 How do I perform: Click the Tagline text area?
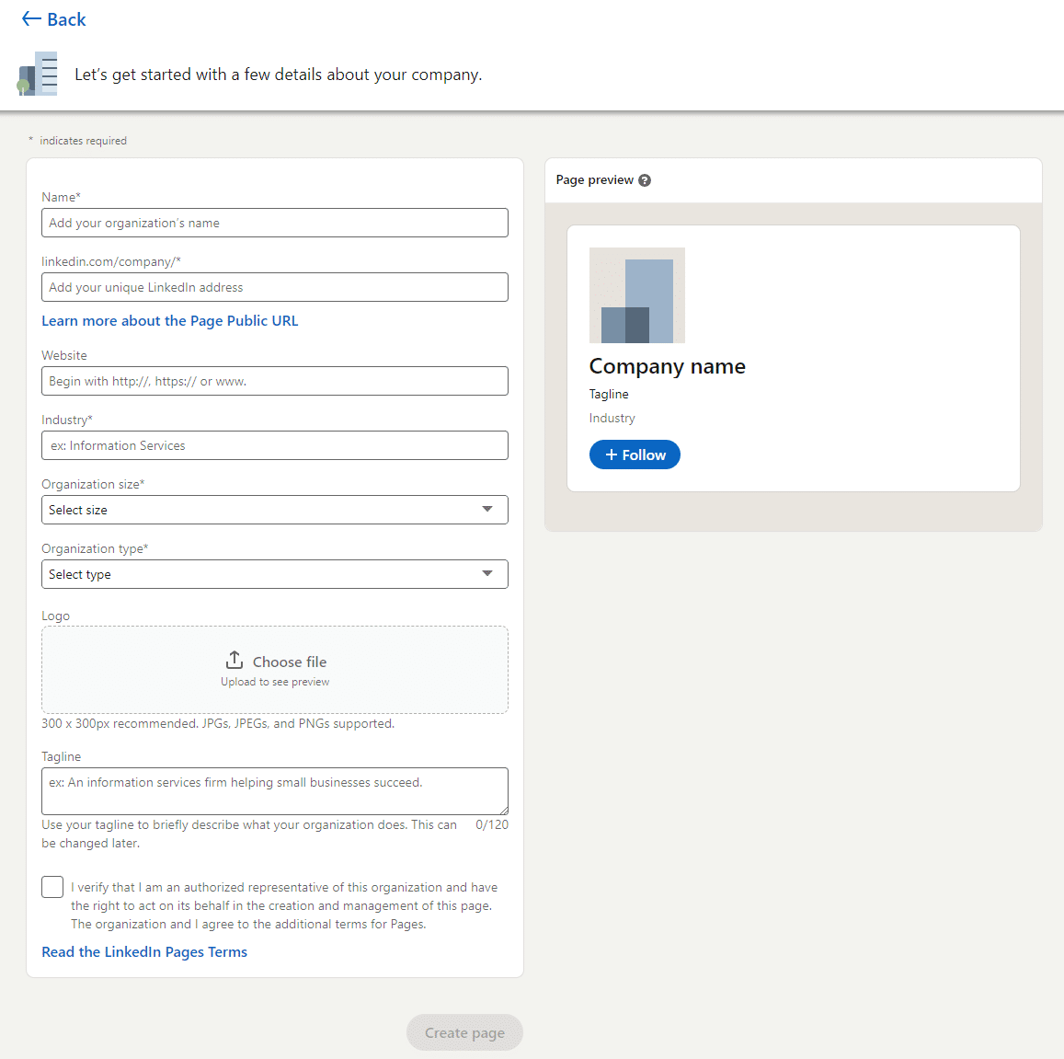(x=274, y=791)
